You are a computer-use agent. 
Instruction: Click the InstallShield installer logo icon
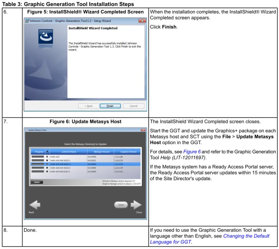coord(46,36)
